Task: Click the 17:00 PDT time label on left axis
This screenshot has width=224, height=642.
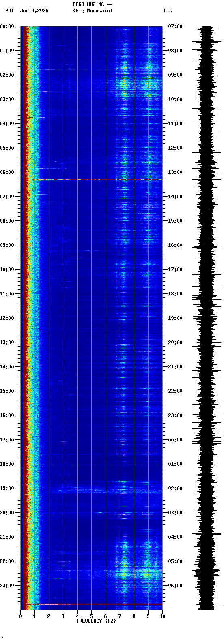Action: [7, 440]
